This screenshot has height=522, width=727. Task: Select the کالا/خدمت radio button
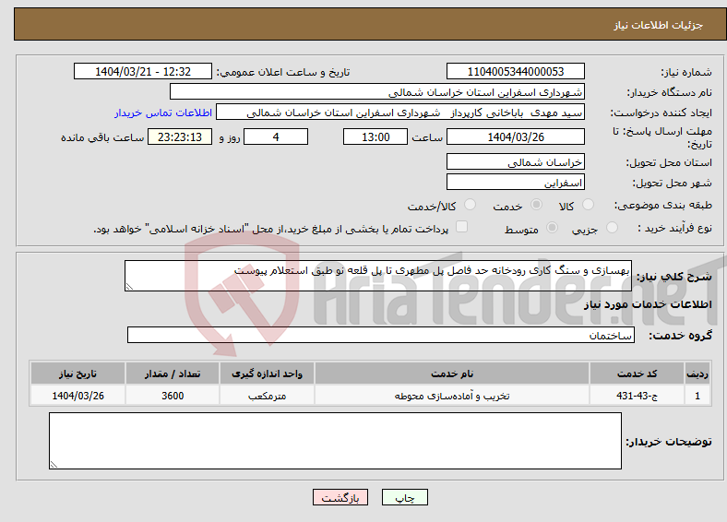tap(470, 205)
